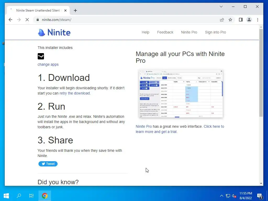
Task: Click the muted volume tray icon
Action: 234,196
